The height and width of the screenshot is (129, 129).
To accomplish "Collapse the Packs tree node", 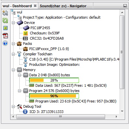I will click(13, 44).
